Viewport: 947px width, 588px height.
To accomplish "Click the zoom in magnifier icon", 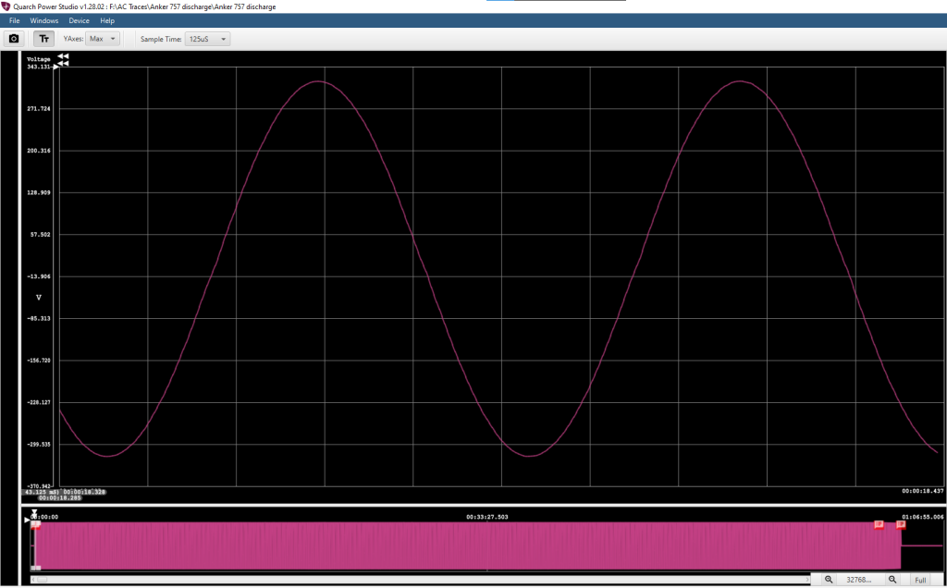I will pos(829,580).
